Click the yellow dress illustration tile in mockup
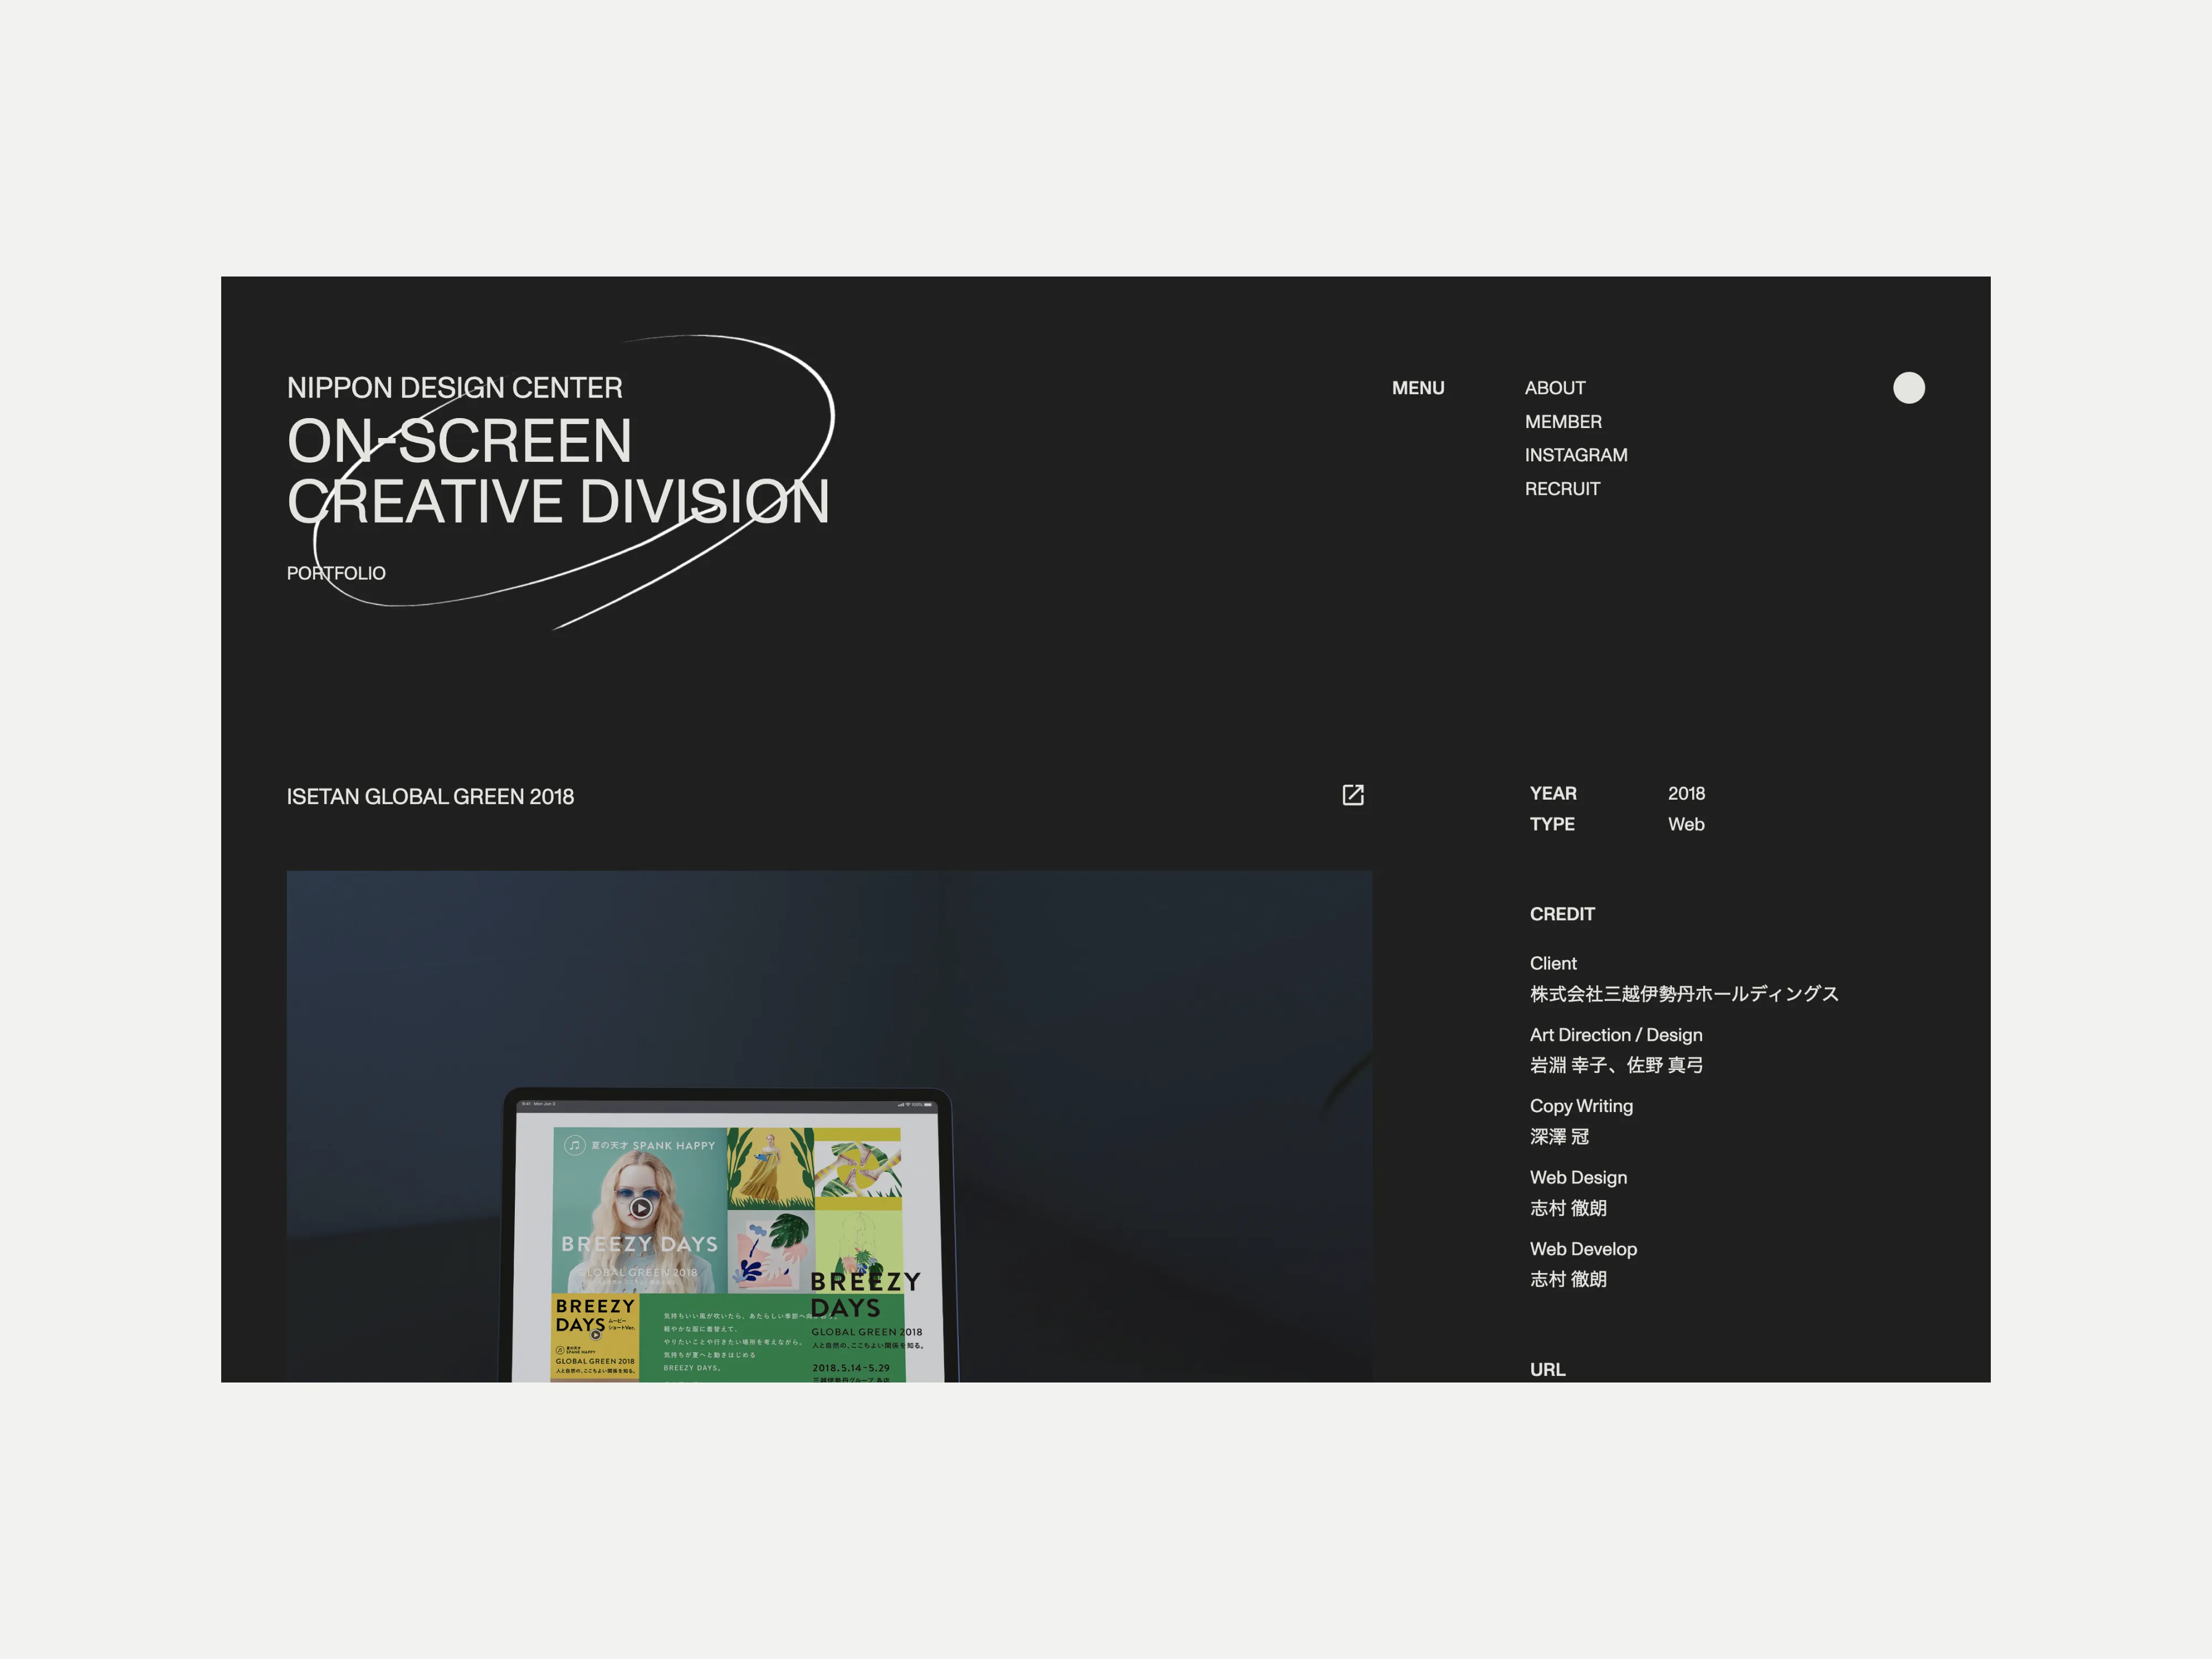Screen dimensions: 2212x1659 tap(769, 1168)
